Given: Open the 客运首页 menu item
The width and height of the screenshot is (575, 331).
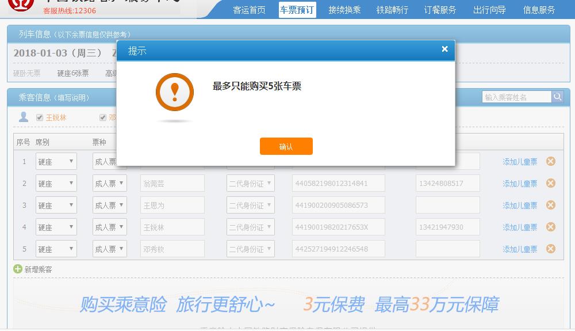Looking at the screenshot, I should click(x=250, y=10).
